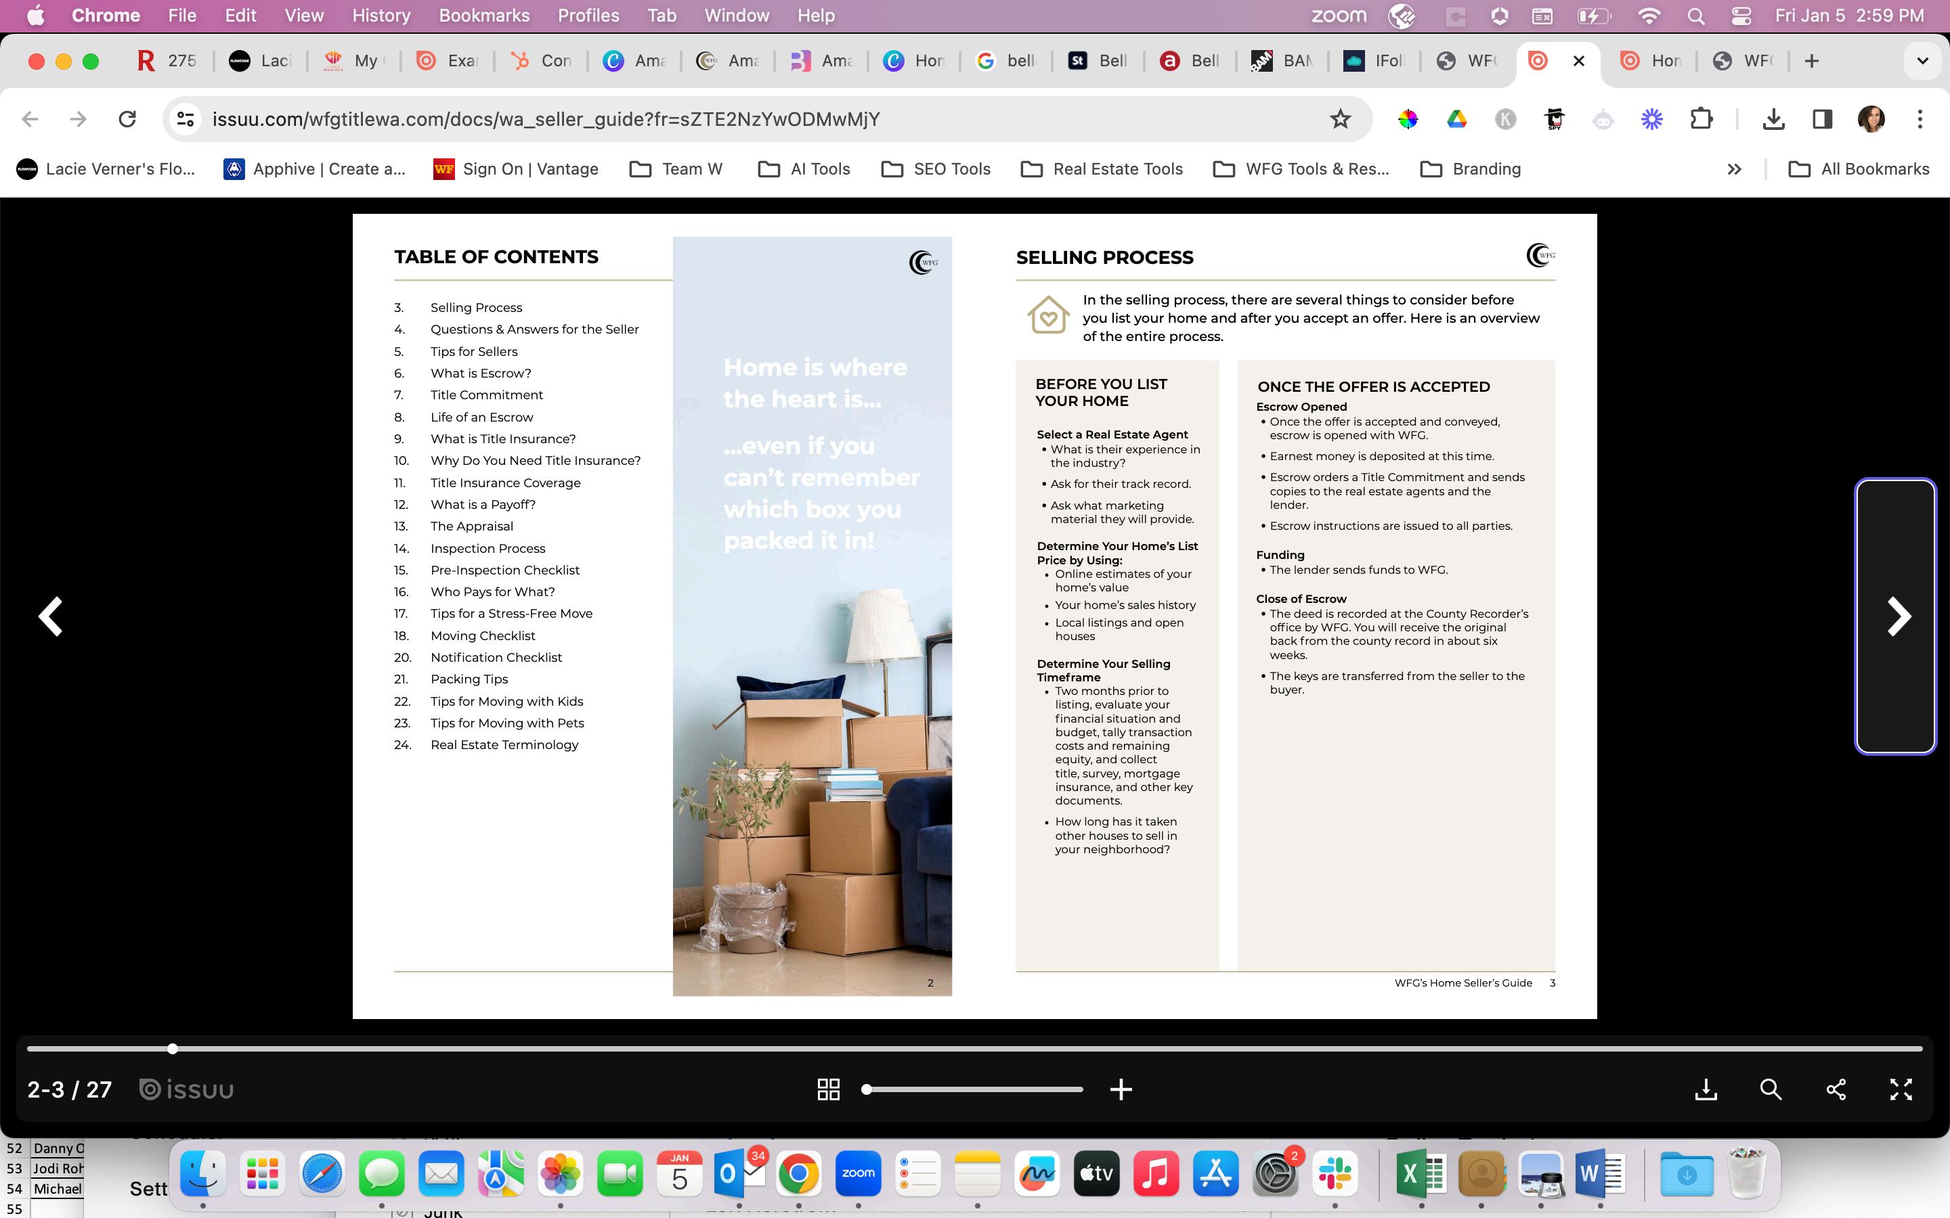Open the Chrome extensions puzzle icon

click(x=1701, y=119)
